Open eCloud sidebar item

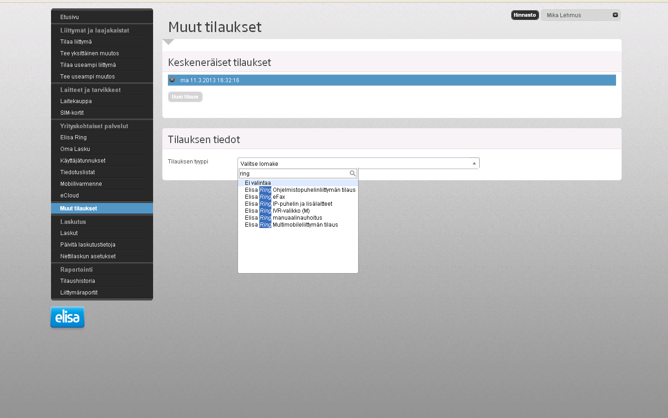click(70, 196)
